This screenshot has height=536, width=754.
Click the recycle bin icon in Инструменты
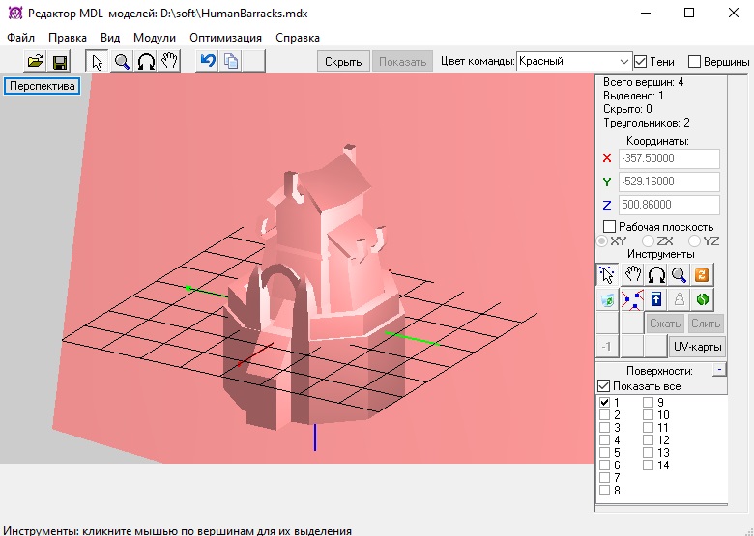point(606,298)
